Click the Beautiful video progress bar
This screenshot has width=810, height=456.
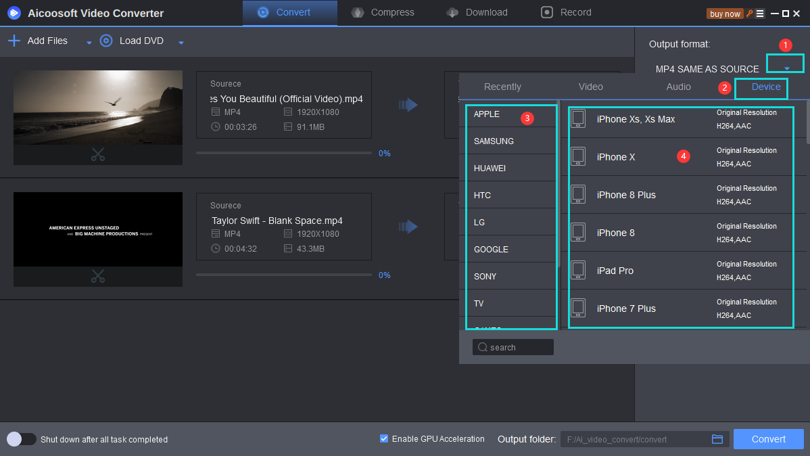click(x=283, y=153)
